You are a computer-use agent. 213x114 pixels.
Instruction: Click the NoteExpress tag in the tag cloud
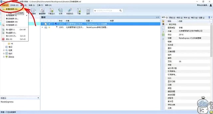click(x=7, y=102)
